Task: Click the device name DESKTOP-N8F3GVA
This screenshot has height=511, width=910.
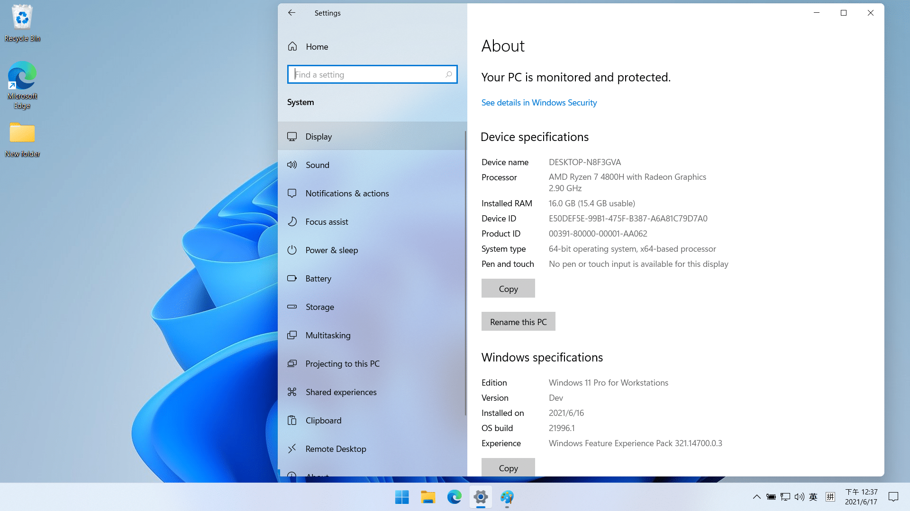Action: coord(585,162)
